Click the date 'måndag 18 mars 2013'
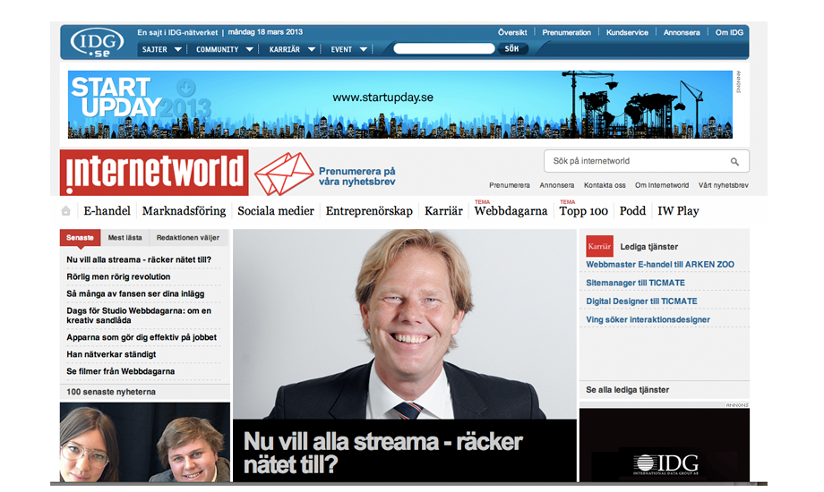 coord(265,32)
